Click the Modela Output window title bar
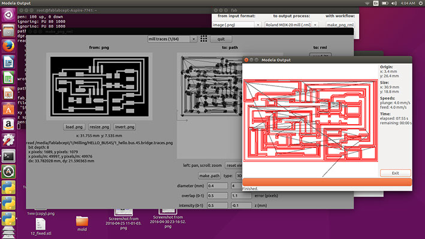Viewport: 425px width, 239px height. (327, 60)
